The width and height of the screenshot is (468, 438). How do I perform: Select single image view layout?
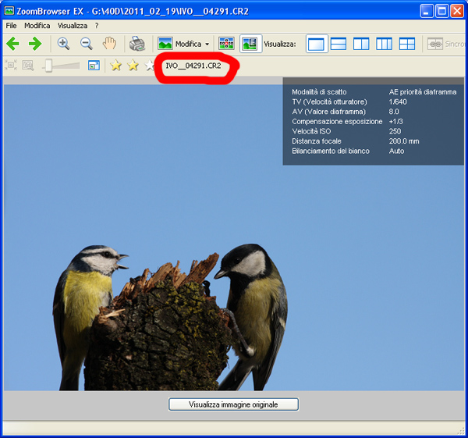coord(316,44)
